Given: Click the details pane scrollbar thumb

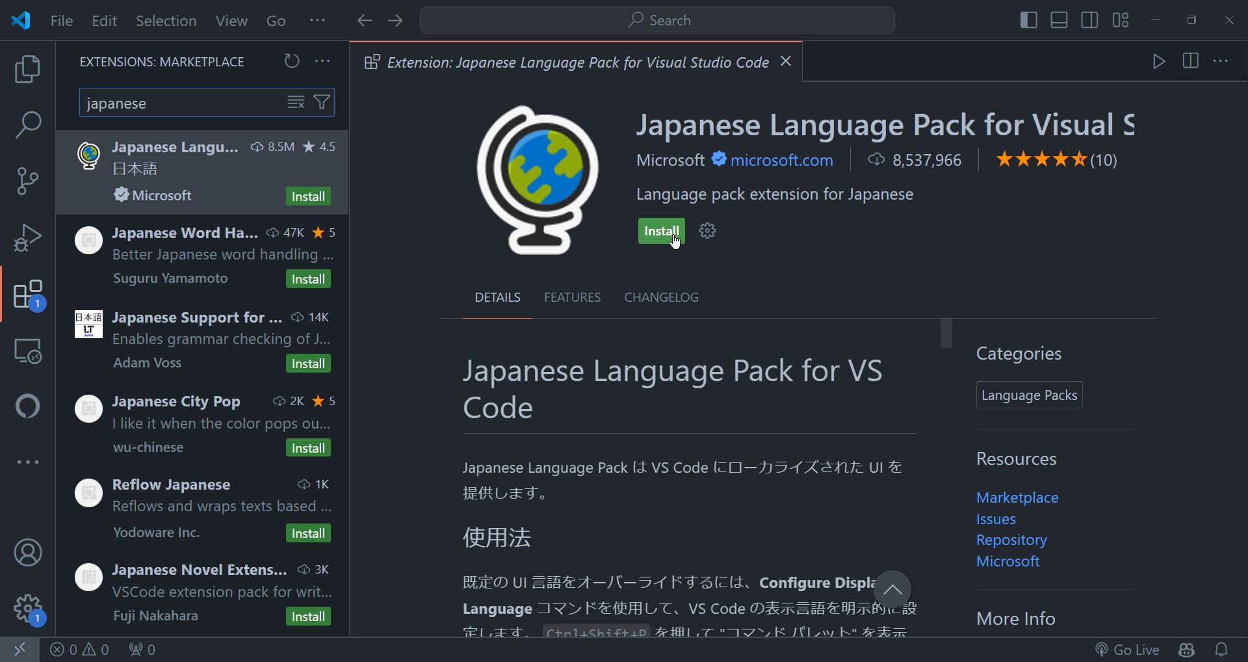Looking at the screenshot, I should pos(946,333).
